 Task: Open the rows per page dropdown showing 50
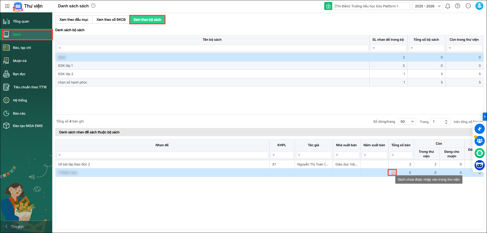[407, 122]
